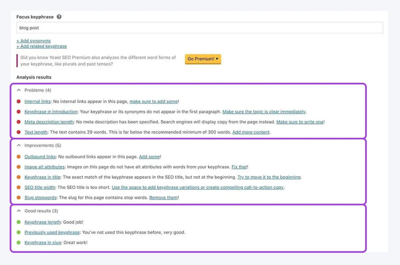
Task: Click the orange bullet beside Outbound links
Action: pos(18,157)
